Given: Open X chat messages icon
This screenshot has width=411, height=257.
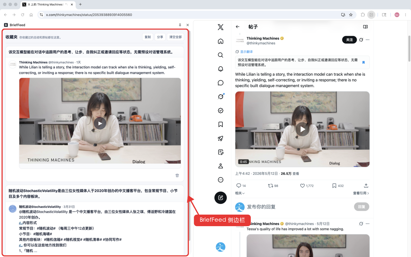Looking at the screenshot, I should pos(221,83).
